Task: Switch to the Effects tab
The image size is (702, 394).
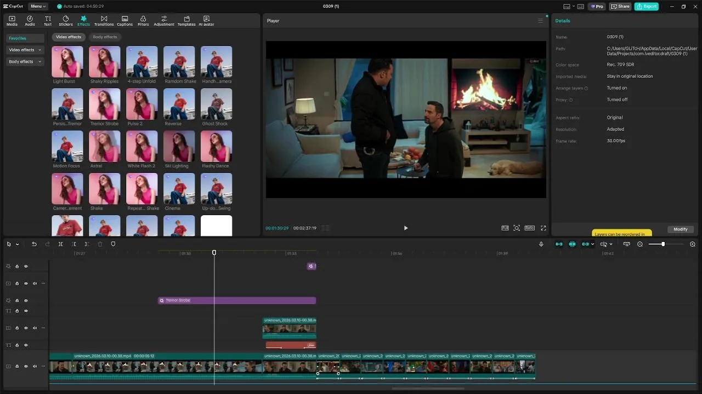Action: [x=83, y=21]
